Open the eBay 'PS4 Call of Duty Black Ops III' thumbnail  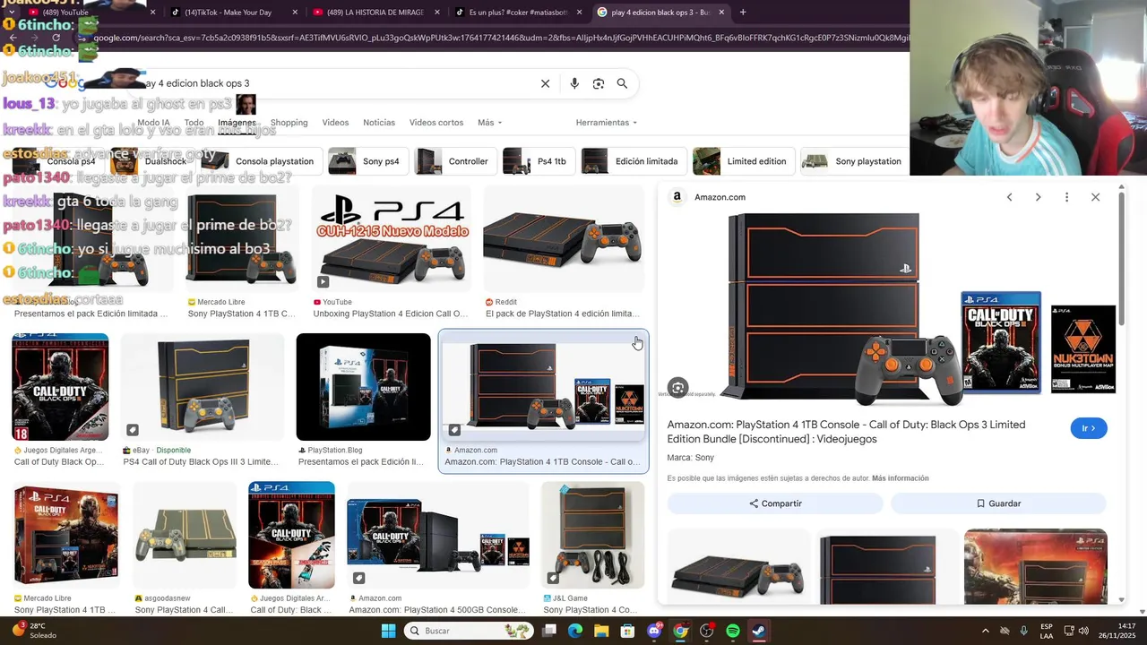tap(203, 387)
